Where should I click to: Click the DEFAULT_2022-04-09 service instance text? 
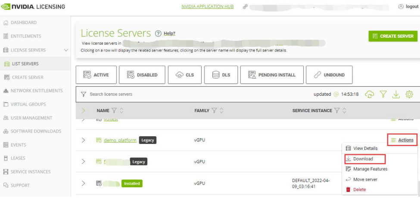[311, 183]
